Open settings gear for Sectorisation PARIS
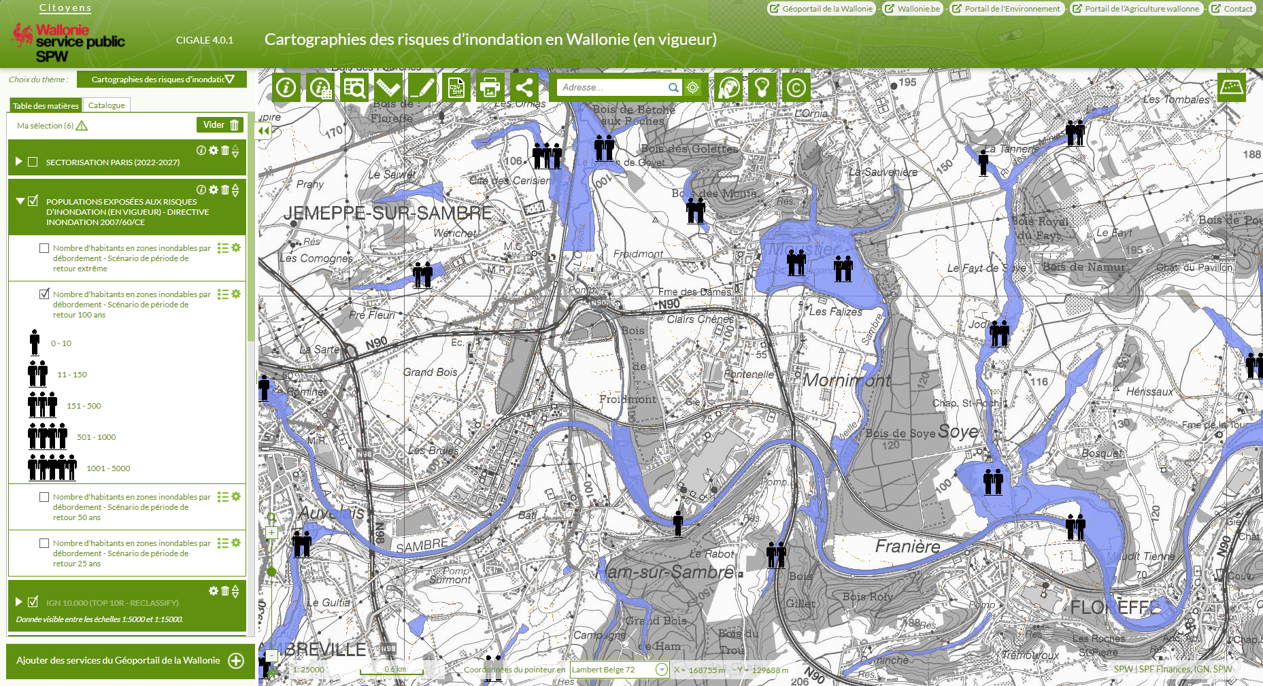 214,150
